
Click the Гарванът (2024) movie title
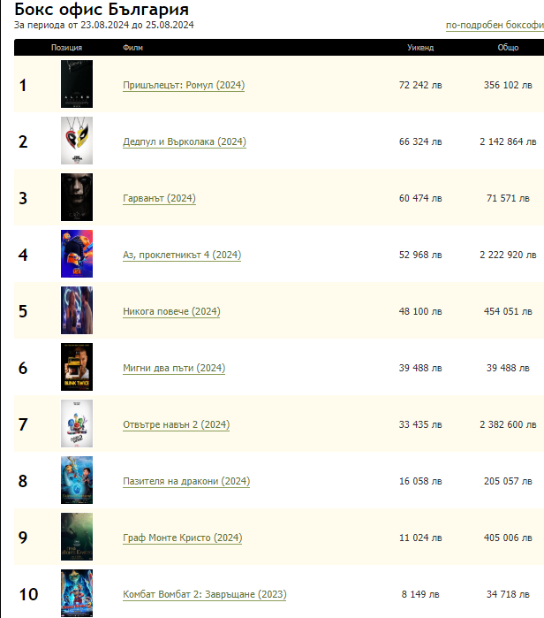(159, 199)
